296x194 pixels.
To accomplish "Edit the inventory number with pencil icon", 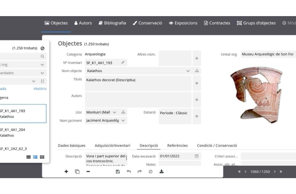I will click(x=123, y=62).
